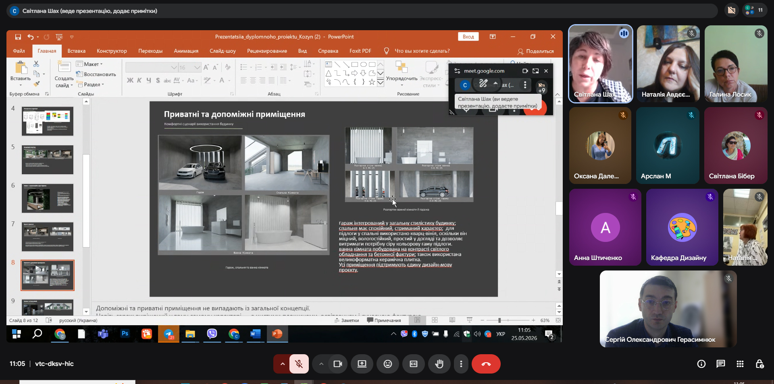This screenshot has width=774, height=384.
Task: Open Photoshop from the taskbar
Action: pyautogui.click(x=125, y=334)
